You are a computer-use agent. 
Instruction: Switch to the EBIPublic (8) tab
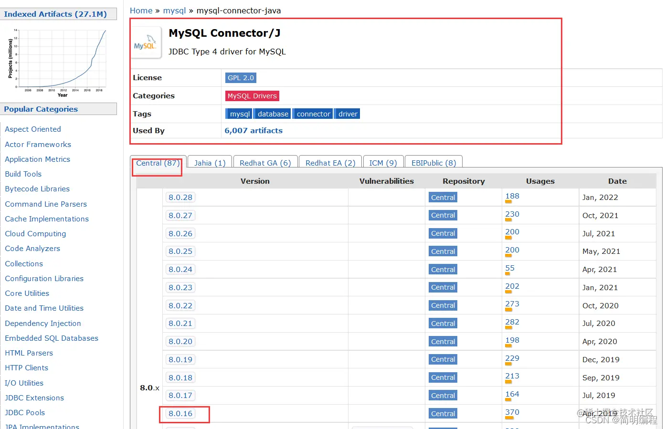(434, 163)
